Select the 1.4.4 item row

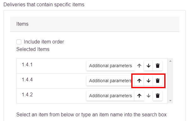(x=92, y=81)
